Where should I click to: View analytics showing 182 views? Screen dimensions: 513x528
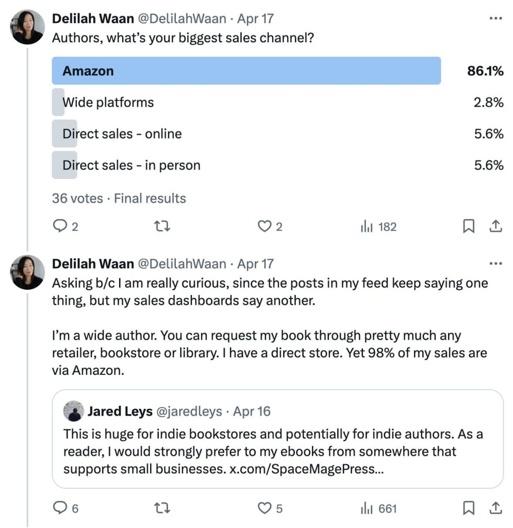pyautogui.click(x=367, y=226)
